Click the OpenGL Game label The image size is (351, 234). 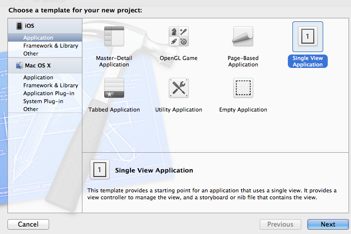click(179, 58)
